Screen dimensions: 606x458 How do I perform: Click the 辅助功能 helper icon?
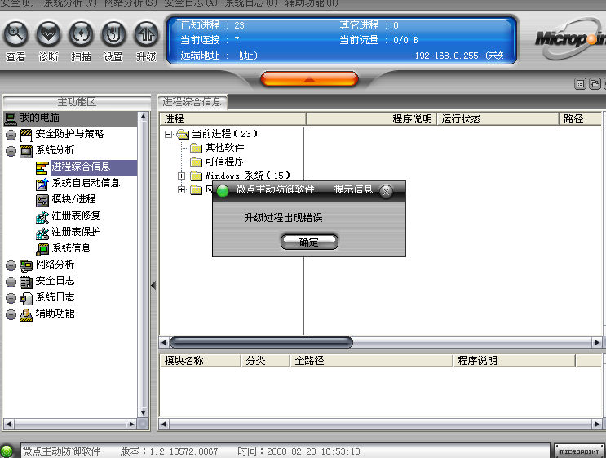tap(26, 315)
